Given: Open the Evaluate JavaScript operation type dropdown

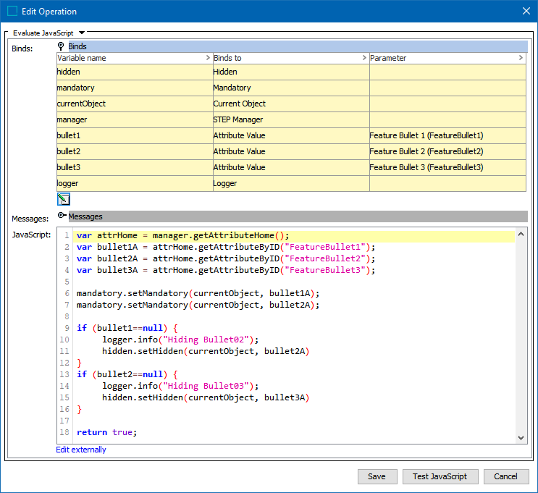Looking at the screenshot, I should coord(82,33).
